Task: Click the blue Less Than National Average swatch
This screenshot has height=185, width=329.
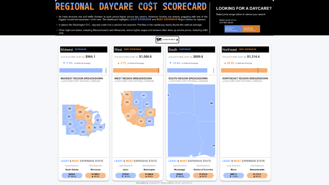Action: point(233,29)
